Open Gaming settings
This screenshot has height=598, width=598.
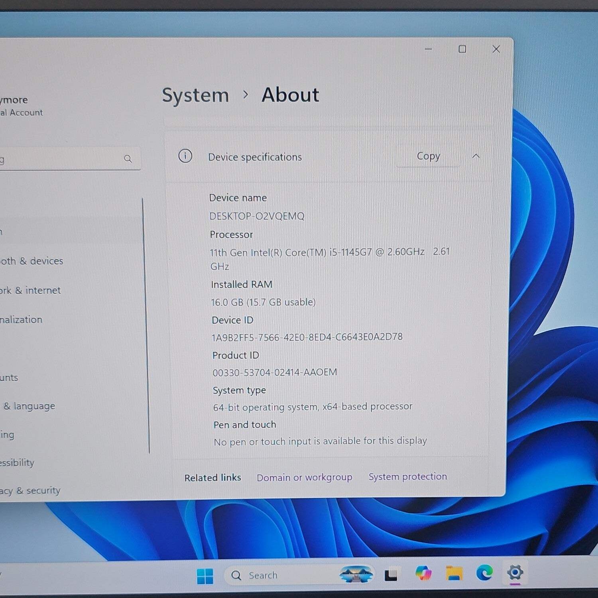coord(7,435)
